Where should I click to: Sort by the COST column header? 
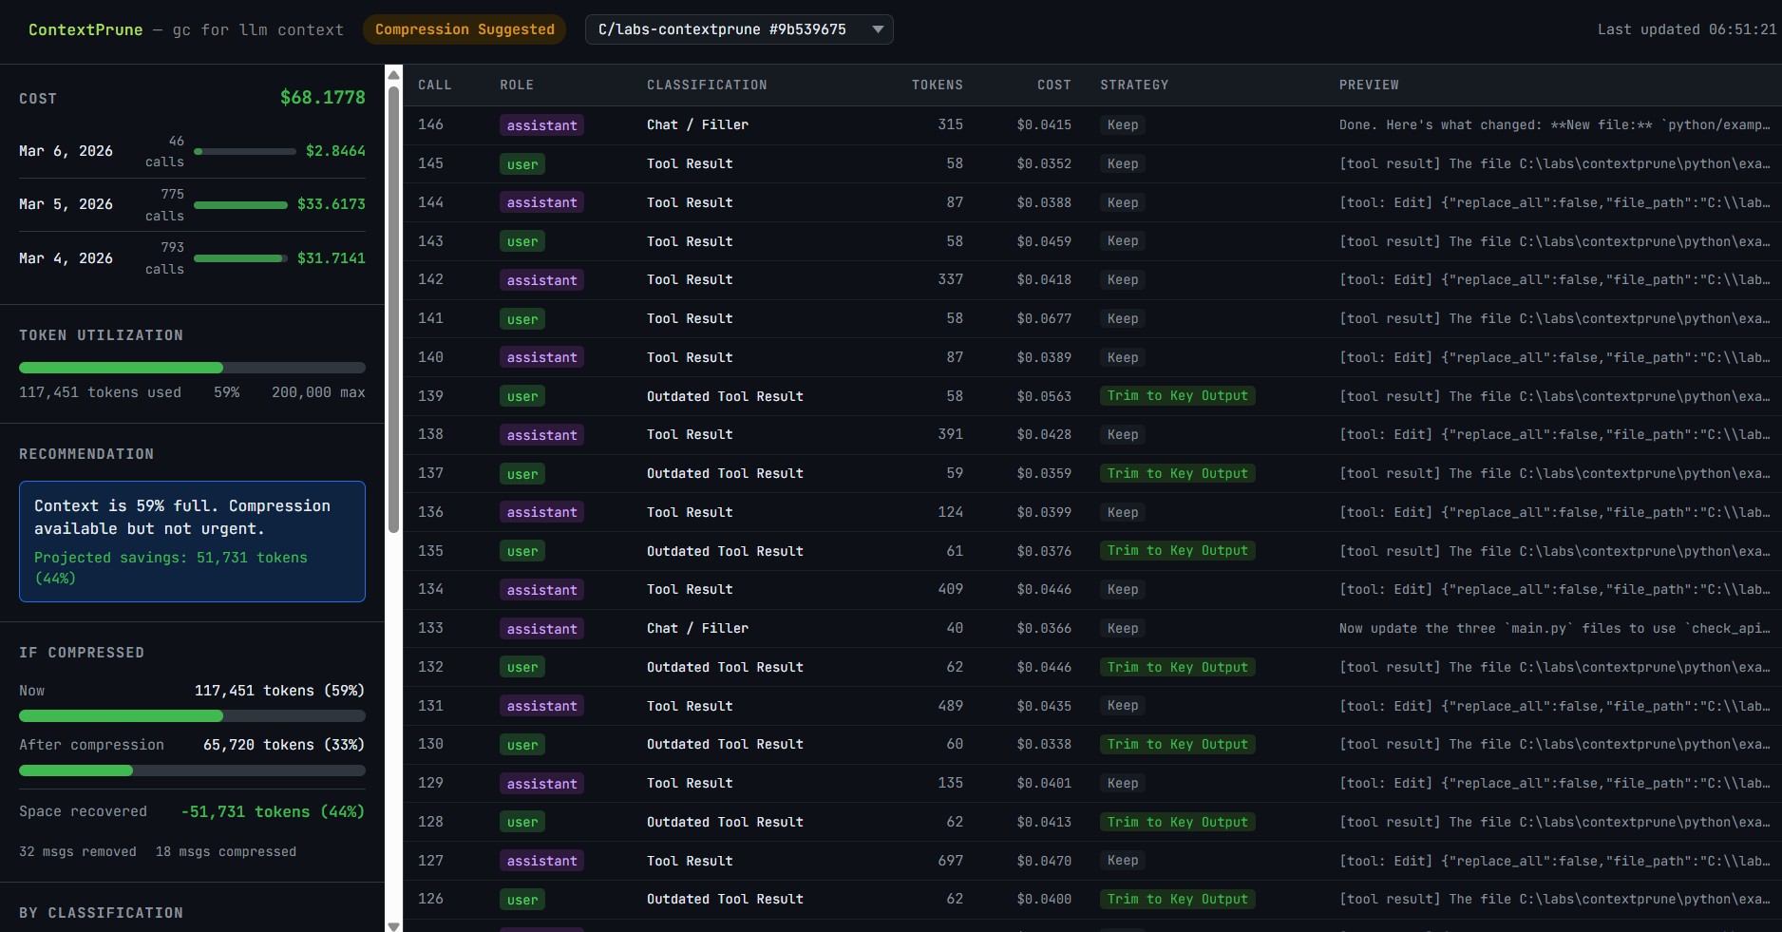(x=1053, y=85)
